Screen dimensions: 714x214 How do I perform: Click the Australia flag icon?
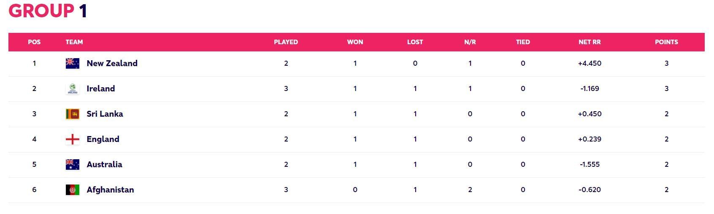pos(73,164)
